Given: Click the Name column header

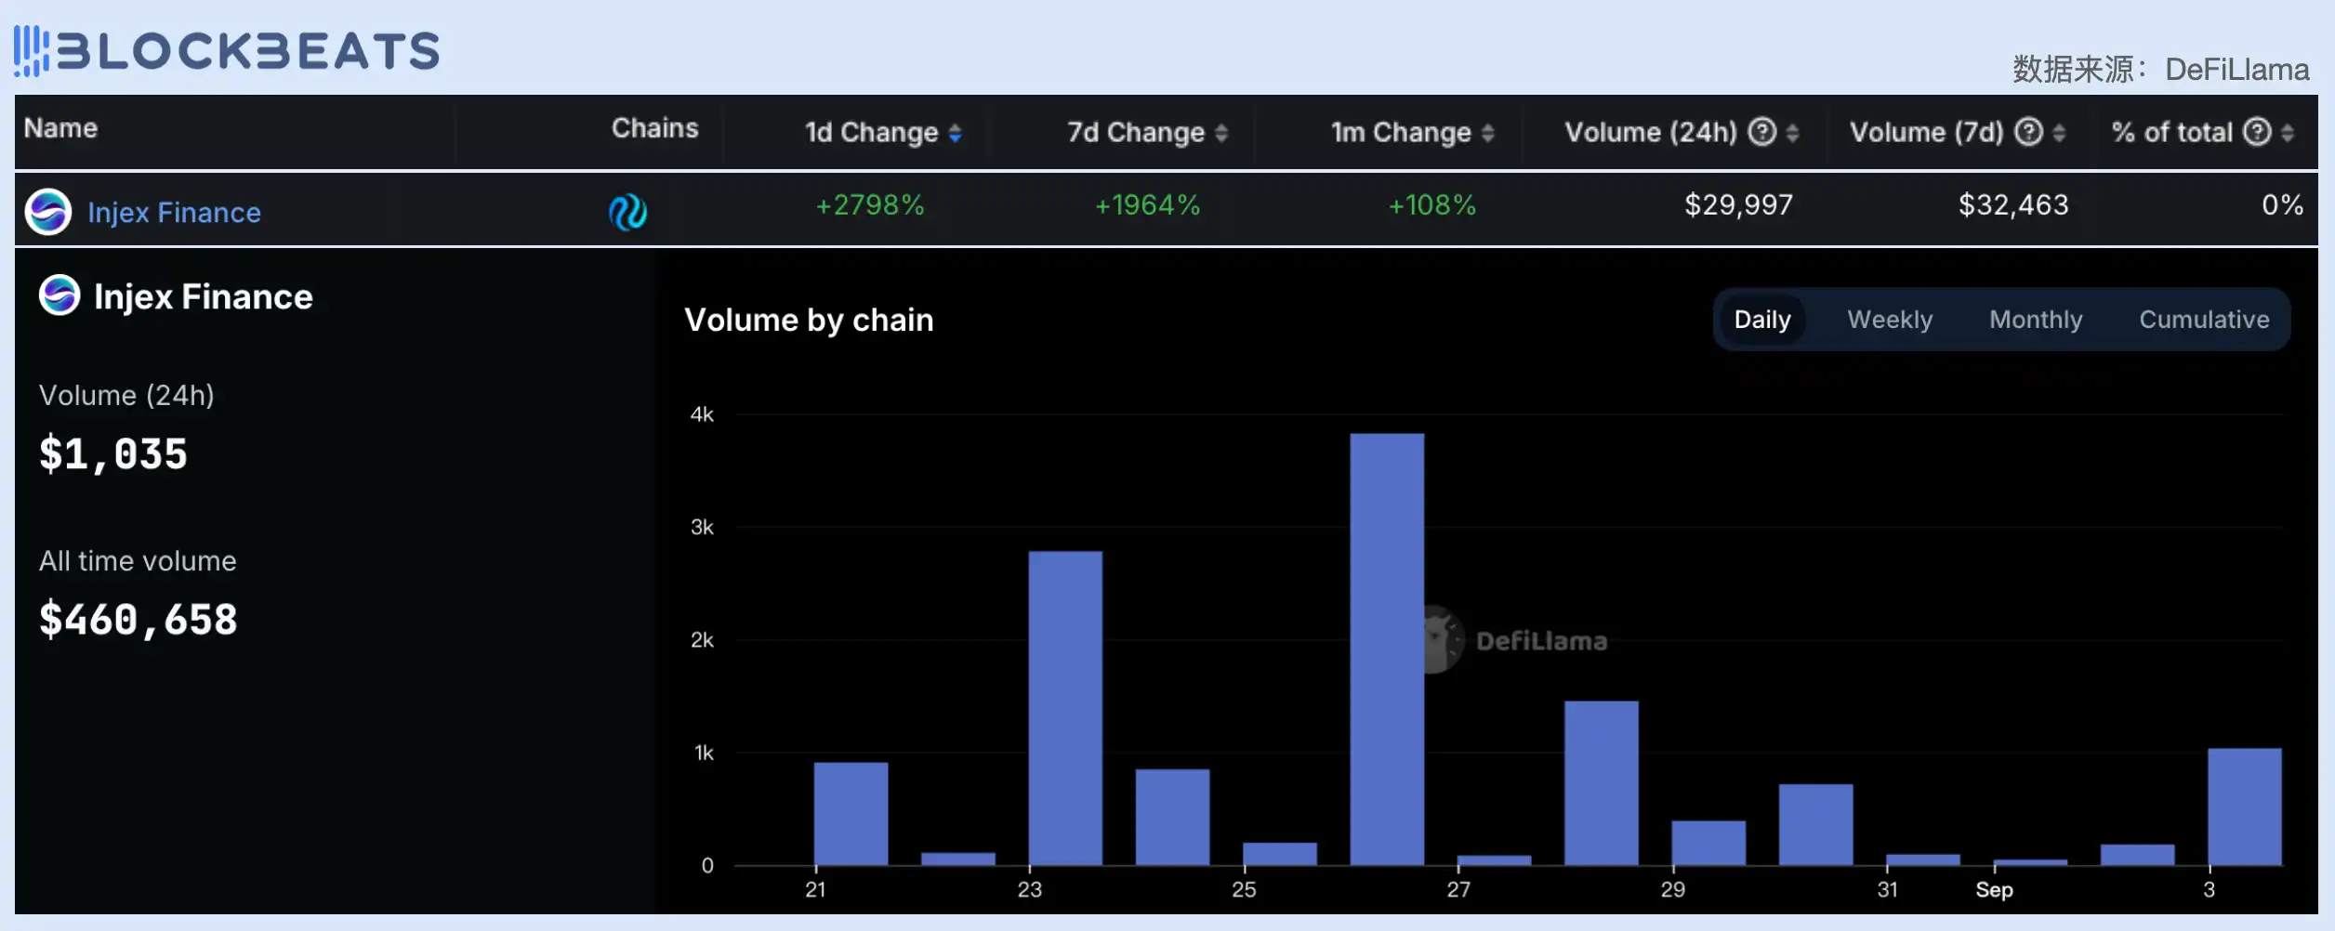Looking at the screenshot, I should point(60,128).
